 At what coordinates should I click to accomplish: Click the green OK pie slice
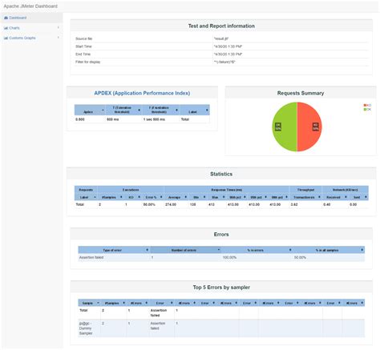coord(285,127)
